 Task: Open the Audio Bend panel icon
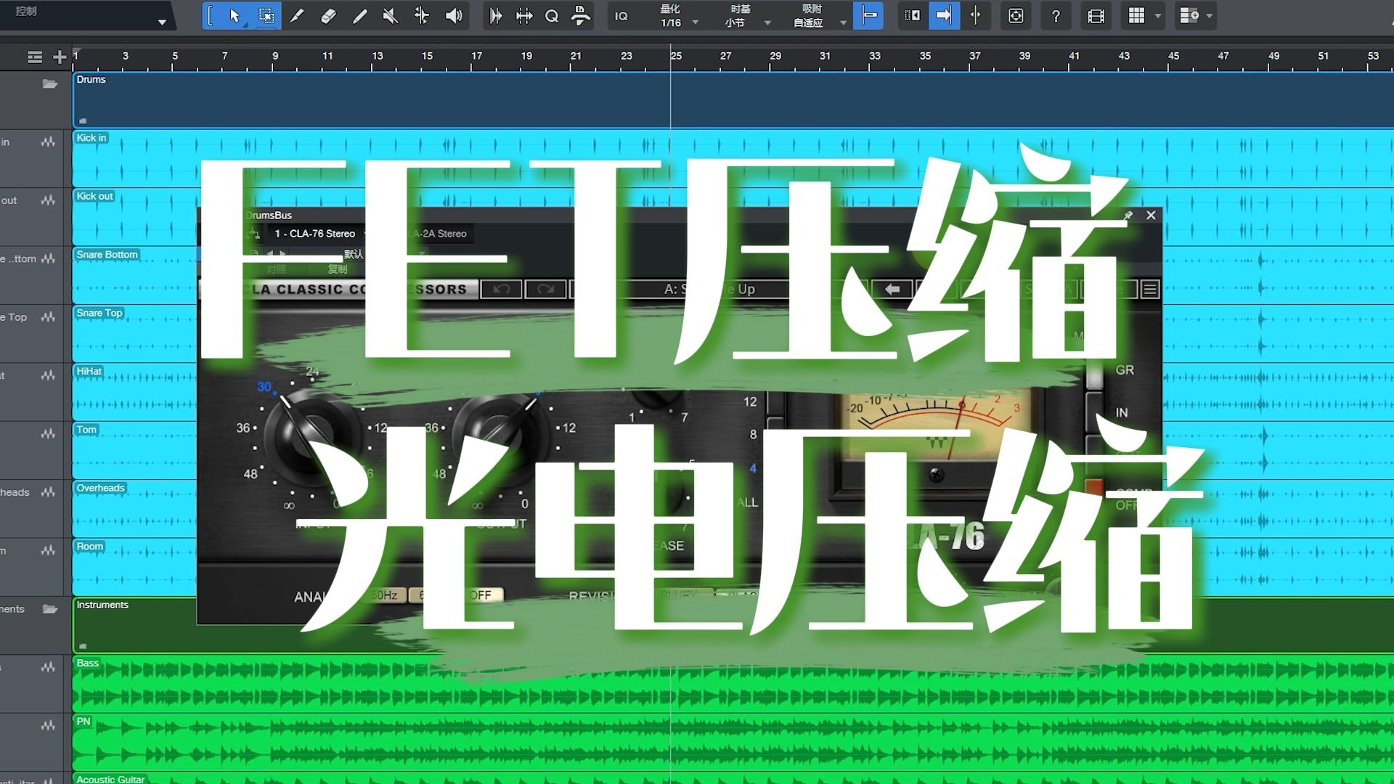tap(496, 16)
